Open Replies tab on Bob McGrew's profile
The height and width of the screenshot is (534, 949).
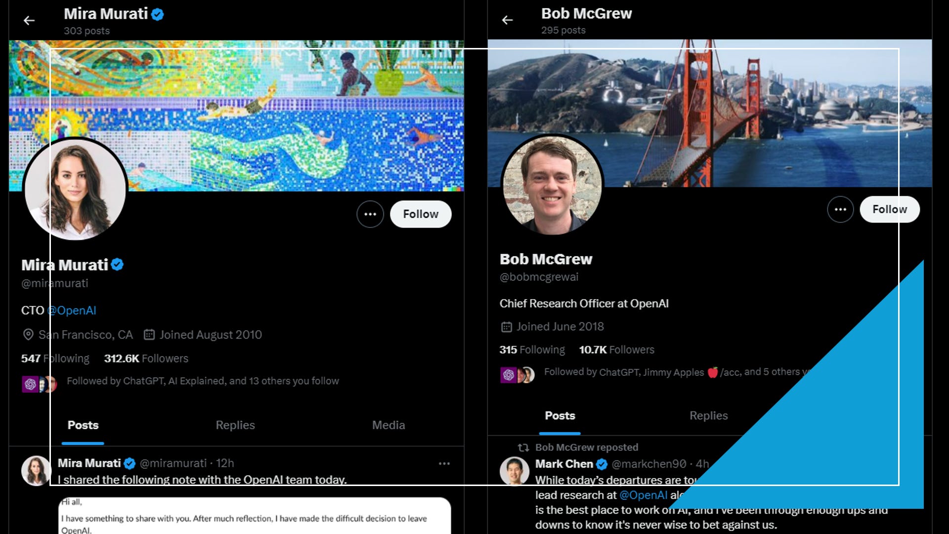(x=708, y=416)
